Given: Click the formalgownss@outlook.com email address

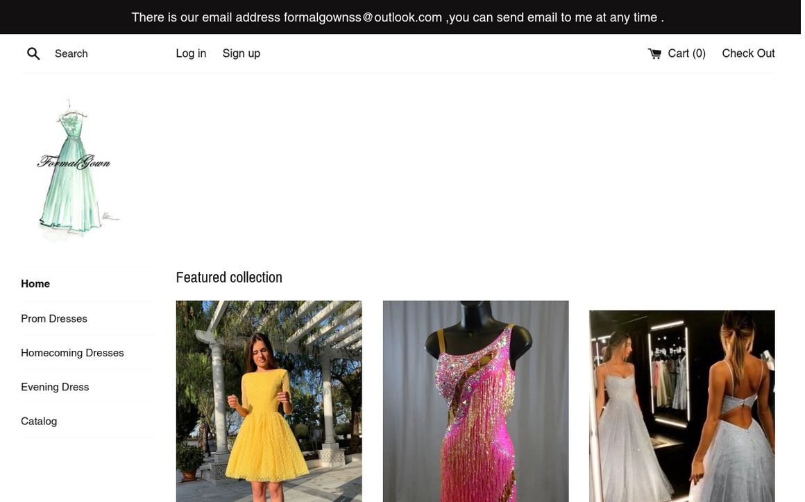Looking at the screenshot, I should point(362,17).
